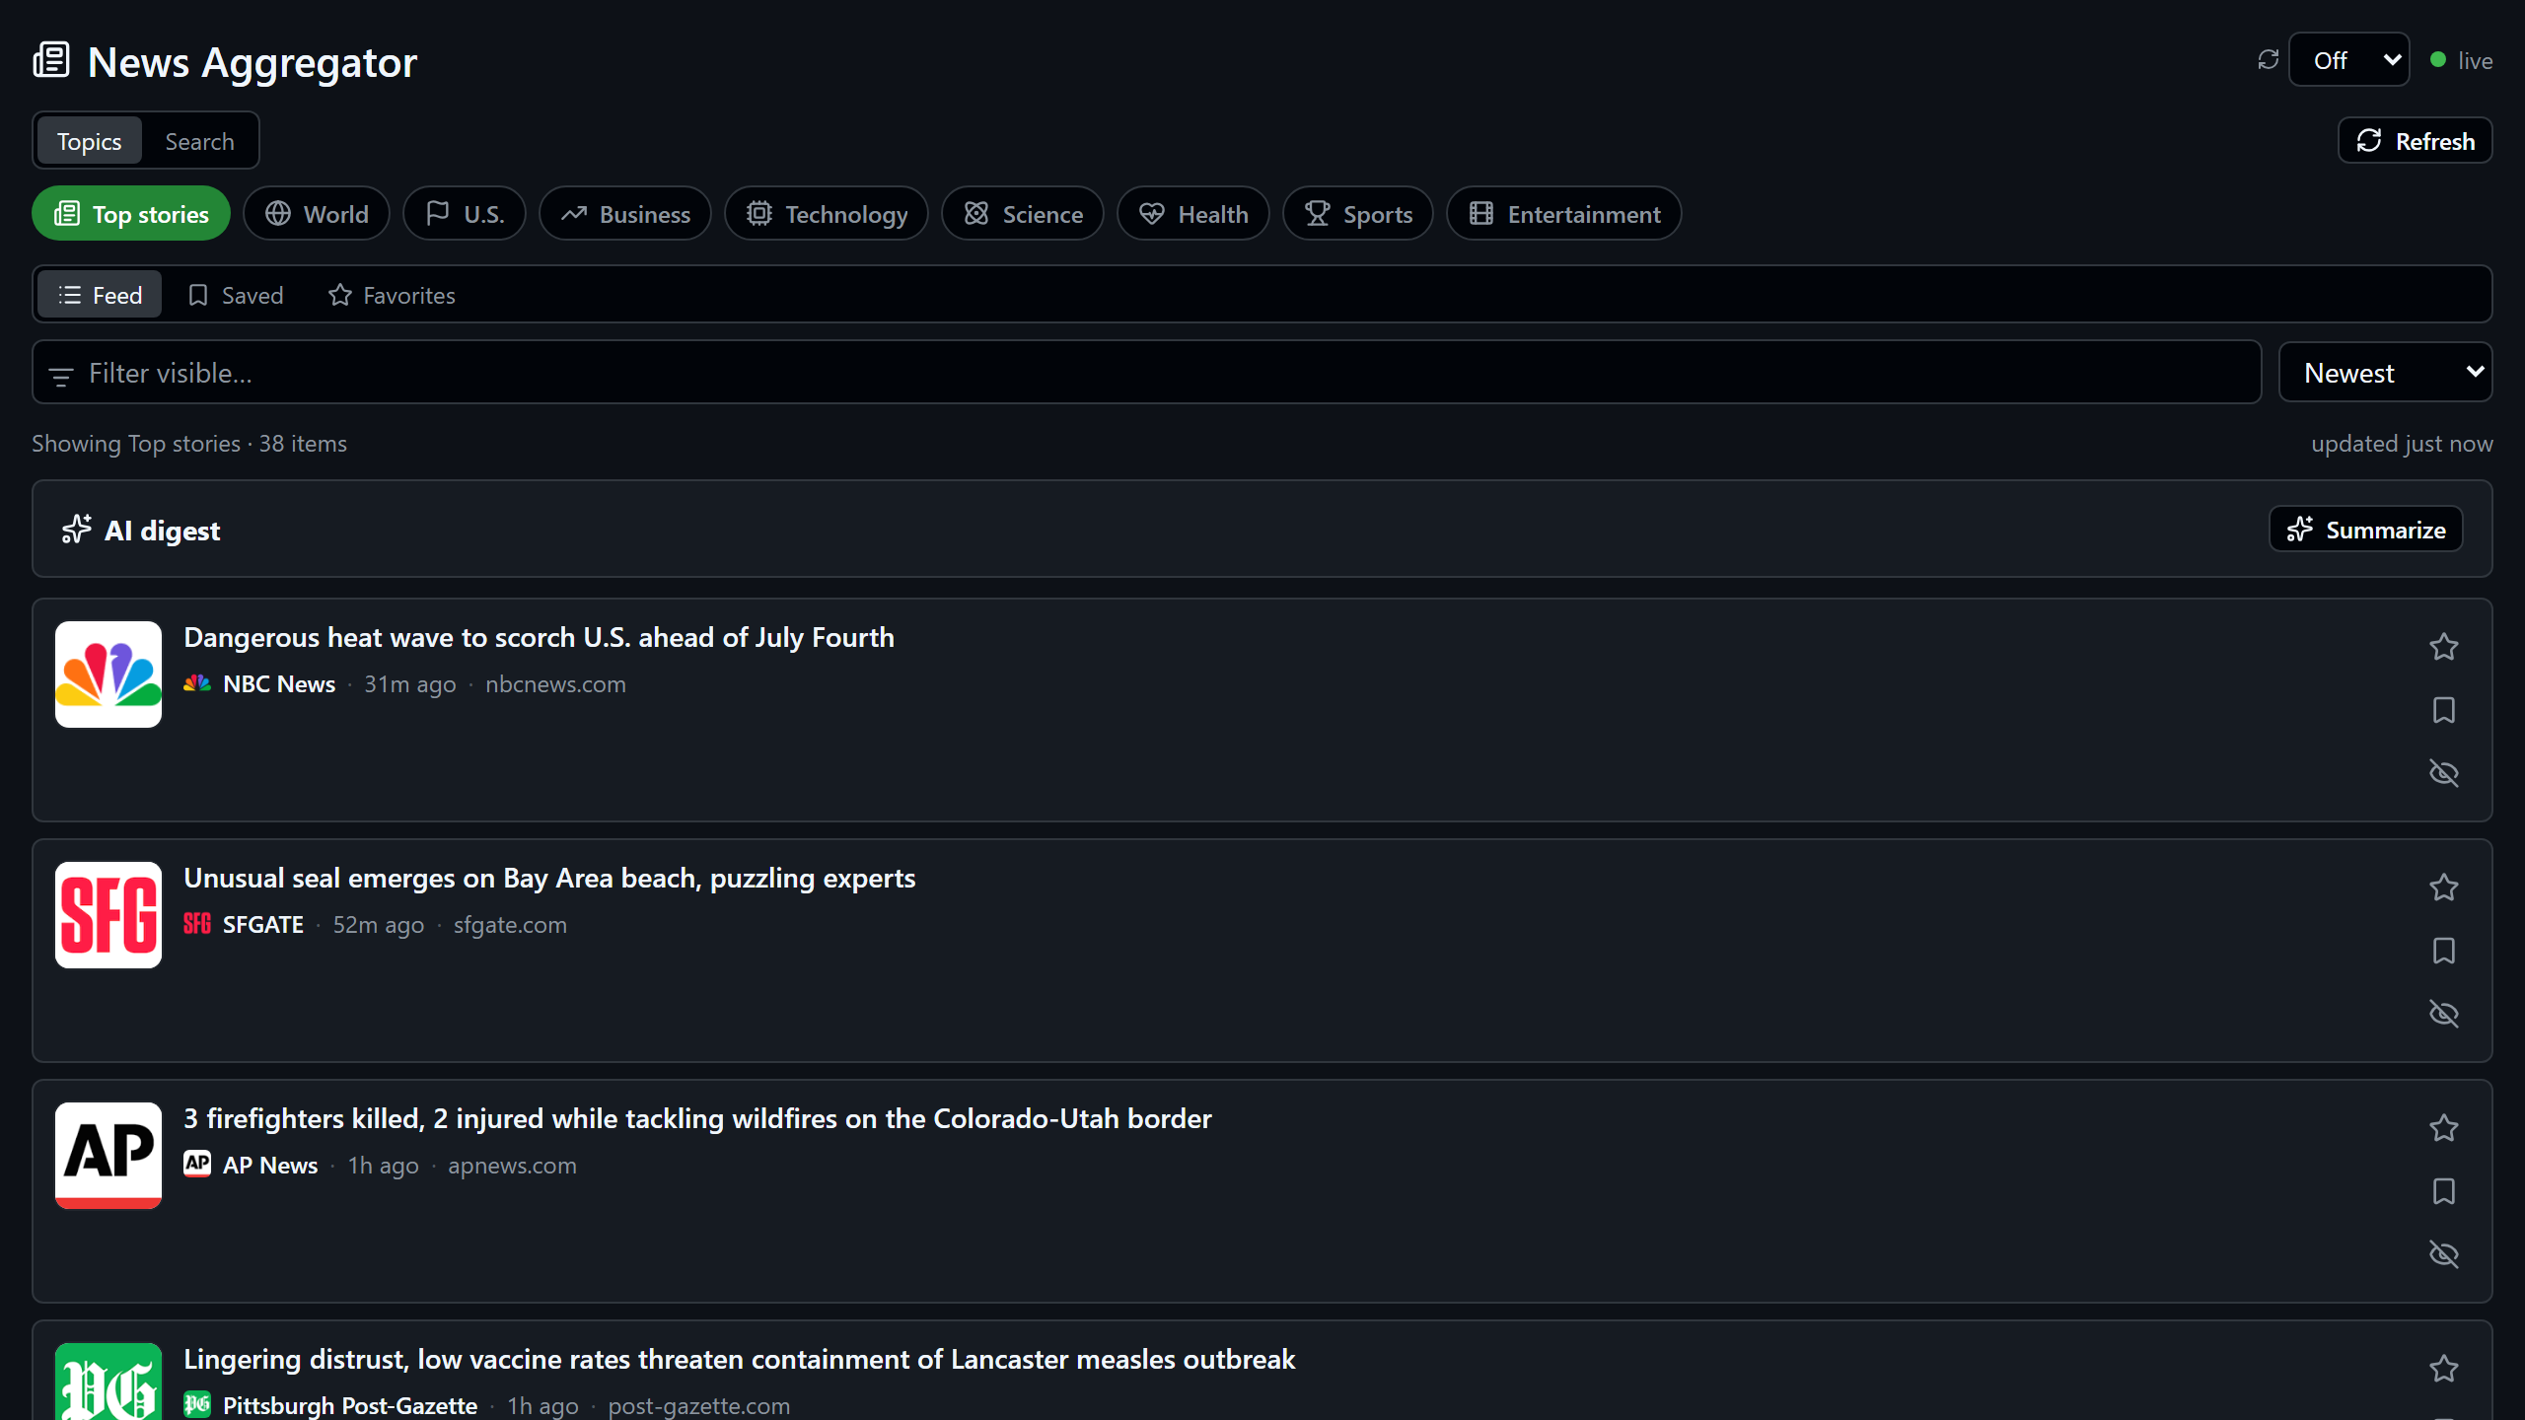Click the Pittsburgh Post-Gazette logo thumbnail
2525x1420 pixels.
[x=108, y=1383]
